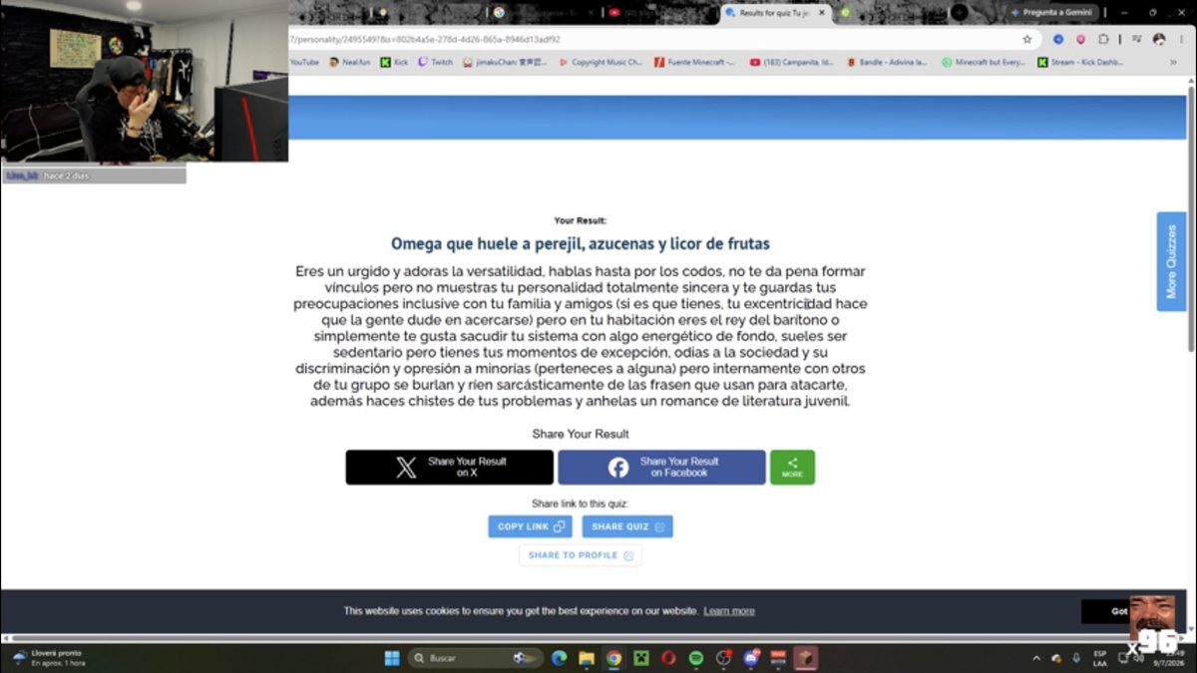Open the Twitch bookmark

tap(435, 62)
